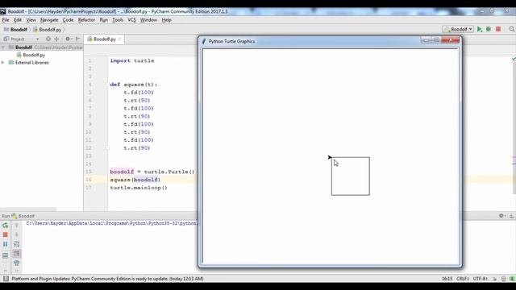Viewport: 516px width, 290px height.
Task: Click the PyCharm update status message
Action: (x=107, y=279)
